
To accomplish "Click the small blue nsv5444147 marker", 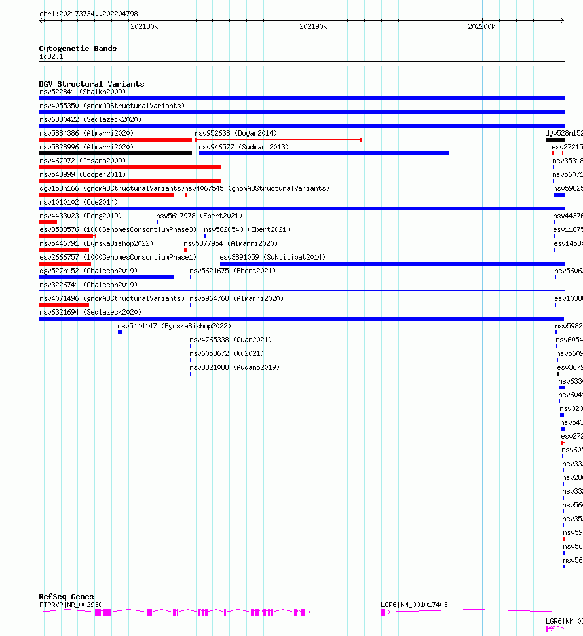I will 120,332.
